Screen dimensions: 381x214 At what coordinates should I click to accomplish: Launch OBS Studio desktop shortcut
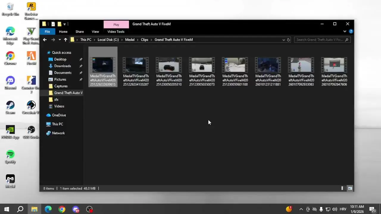pyautogui.click(x=31, y=132)
